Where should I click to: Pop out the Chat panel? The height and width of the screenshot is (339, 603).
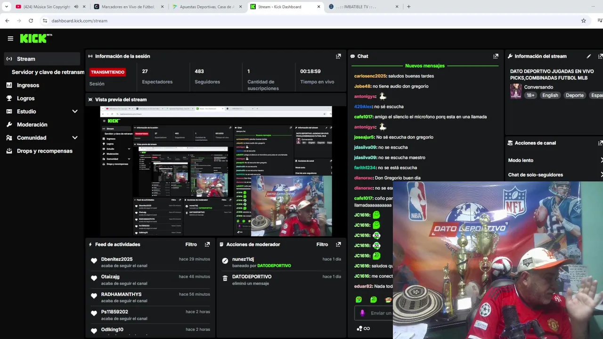coord(496,56)
